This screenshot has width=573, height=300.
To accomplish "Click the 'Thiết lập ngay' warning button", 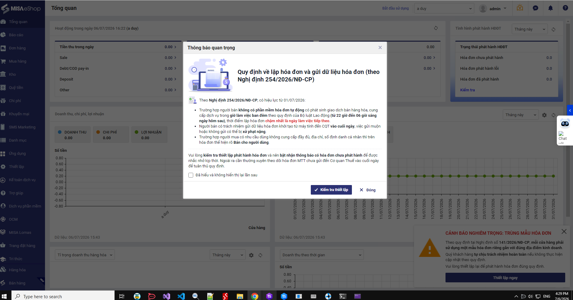I will [505, 278].
